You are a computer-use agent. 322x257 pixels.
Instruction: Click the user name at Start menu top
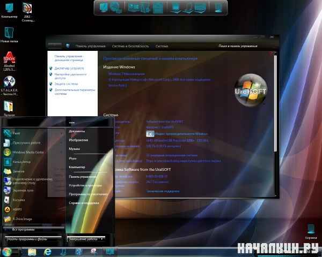click(72, 123)
